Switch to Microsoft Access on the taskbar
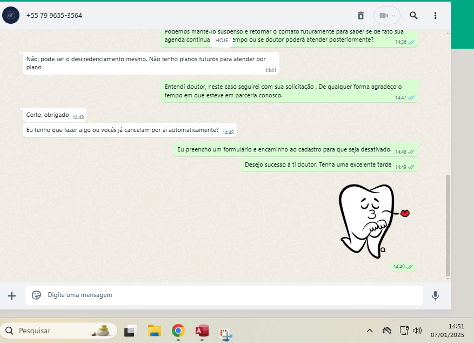The image size is (474, 343). tap(202, 331)
